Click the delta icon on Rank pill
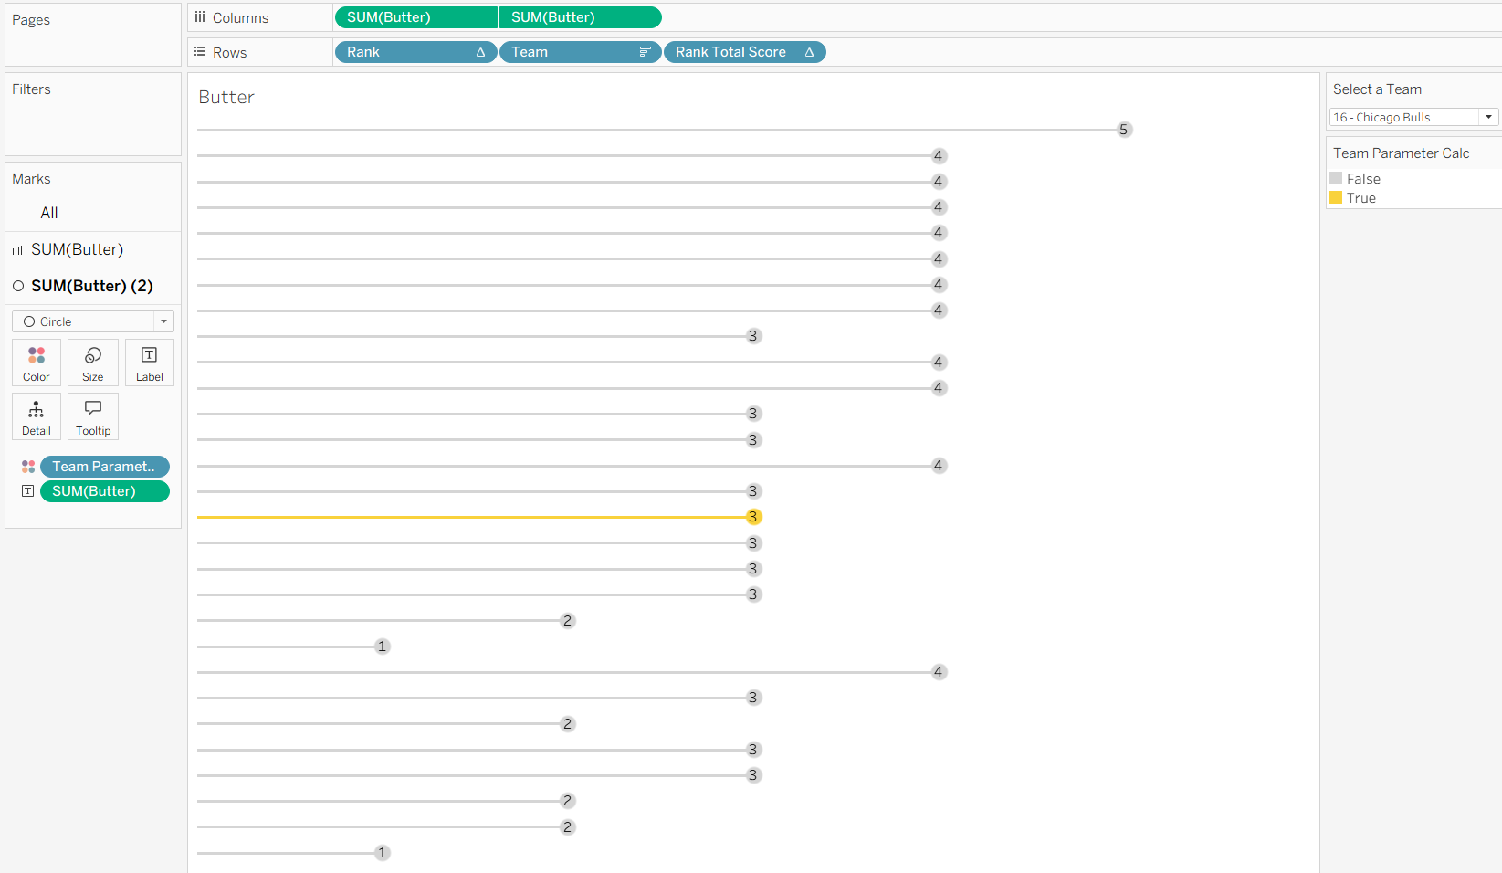Viewport: 1502px width, 873px height. [x=480, y=52]
